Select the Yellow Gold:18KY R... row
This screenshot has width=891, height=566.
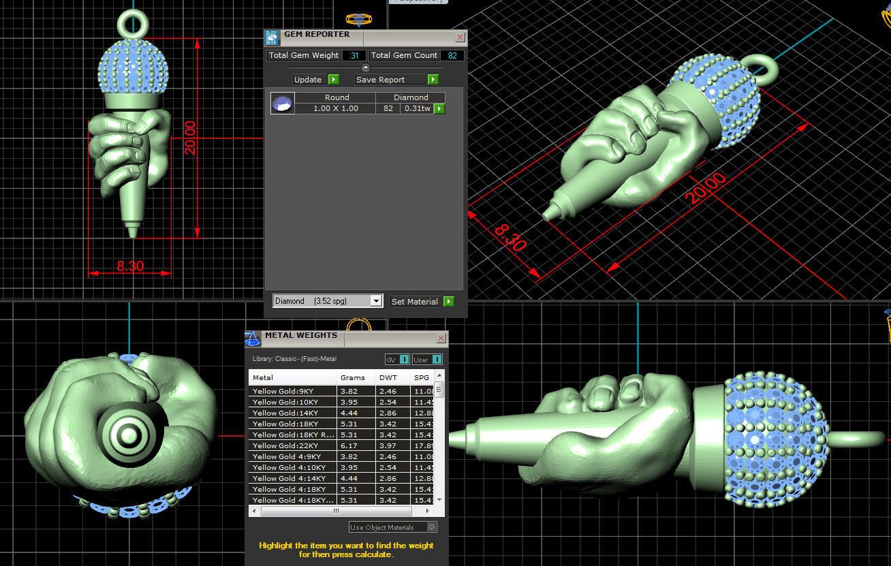[x=341, y=435]
